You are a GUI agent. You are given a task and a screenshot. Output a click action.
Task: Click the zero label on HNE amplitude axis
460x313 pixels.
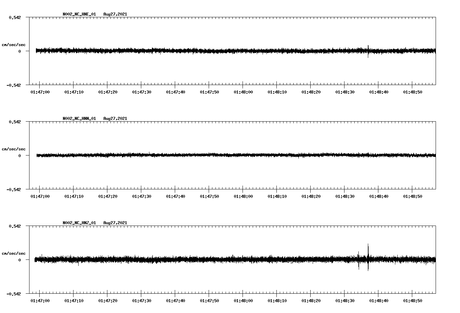click(x=20, y=51)
